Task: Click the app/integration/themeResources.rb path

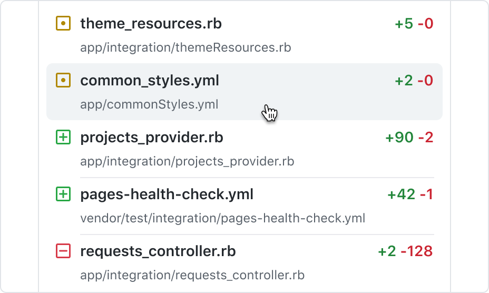Action: pyautogui.click(x=185, y=48)
